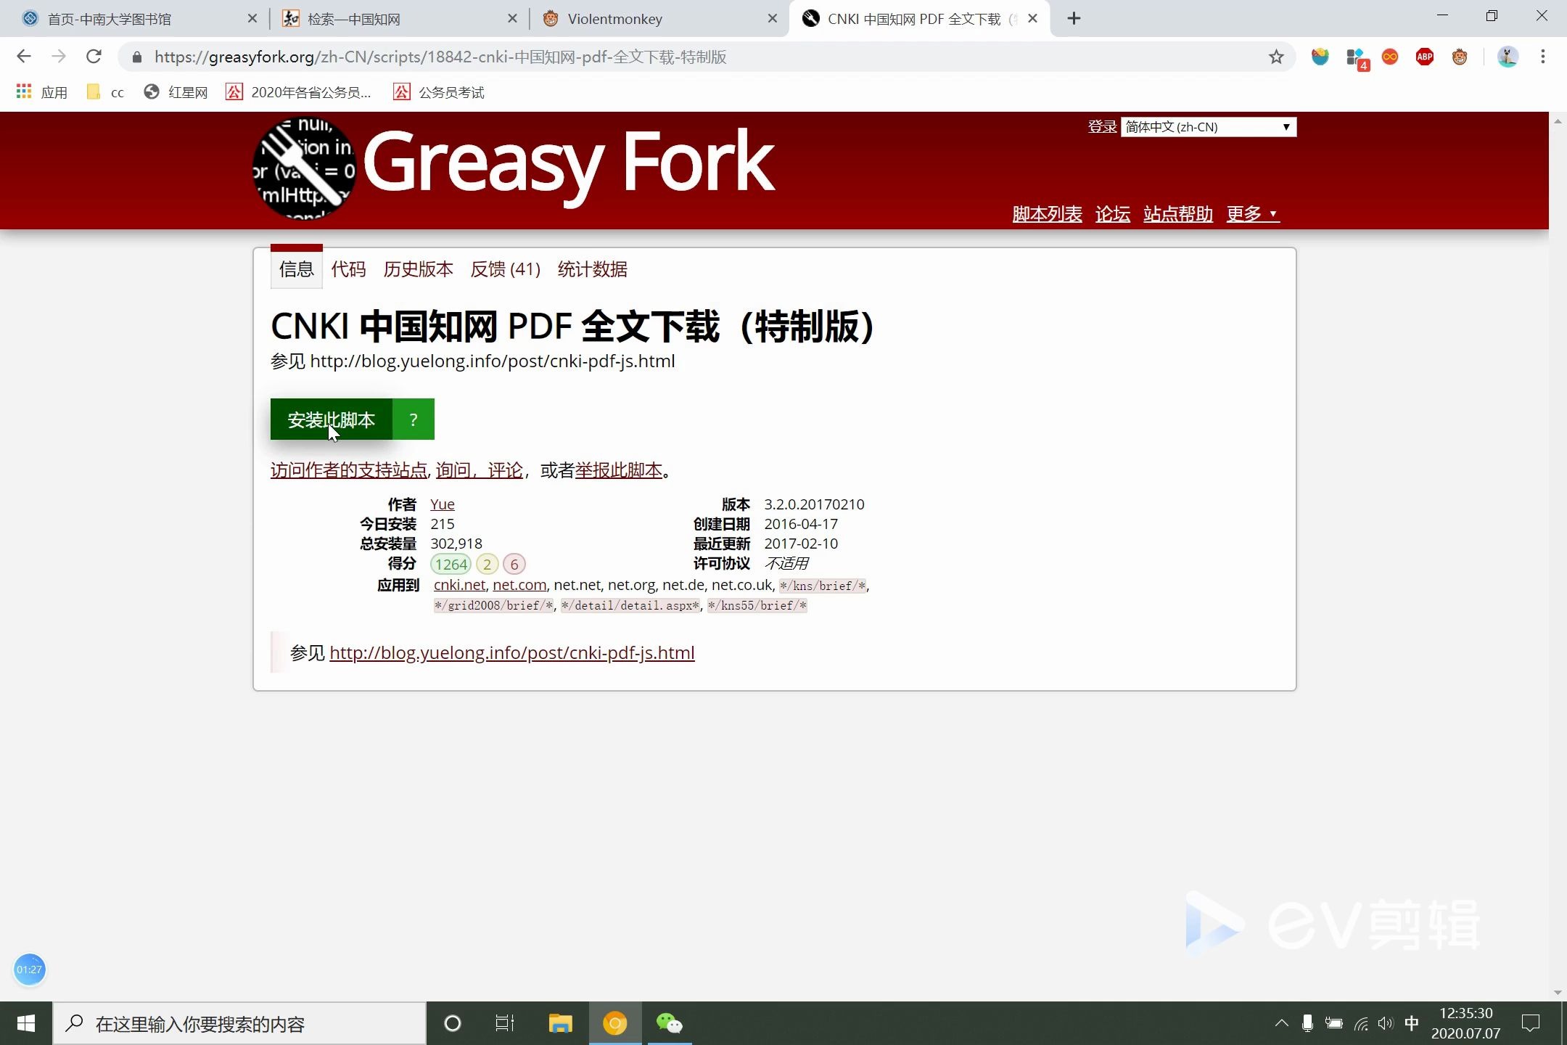1567x1045 pixels.
Task: Close the 首页-中南大学图书馆 tab
Action: pyautogui.click(x=252, y=19)
